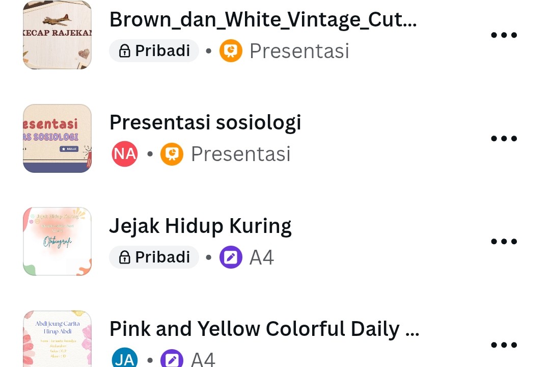
Task: Open the Brown_dan_White_Vintage design by its title
Action: (263, 19)
